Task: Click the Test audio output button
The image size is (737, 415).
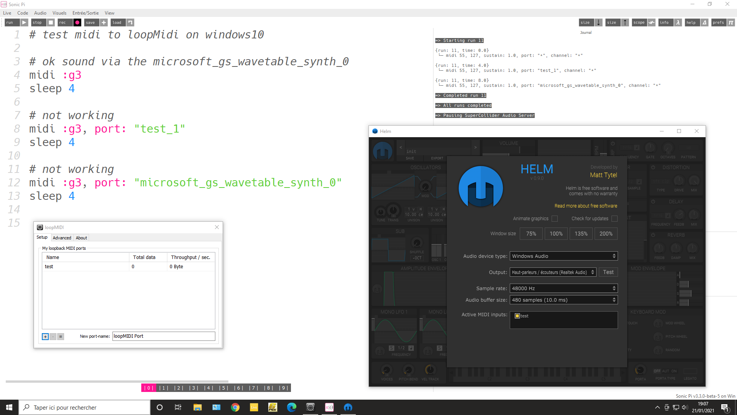Action: [x=608, y=272]
